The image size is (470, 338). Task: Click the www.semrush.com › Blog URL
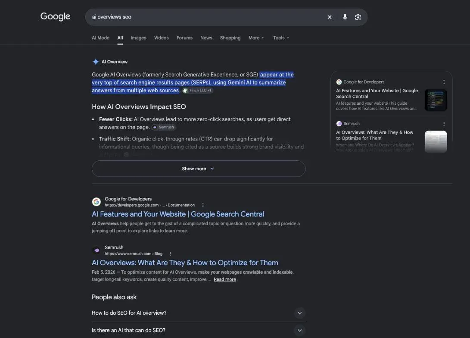pyautogui.click(x=134, y=254)
